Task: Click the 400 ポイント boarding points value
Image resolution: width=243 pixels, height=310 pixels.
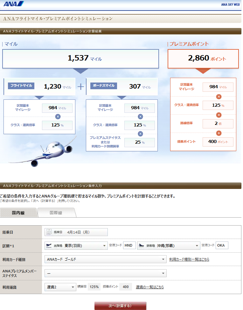Action: pos(218,142)
